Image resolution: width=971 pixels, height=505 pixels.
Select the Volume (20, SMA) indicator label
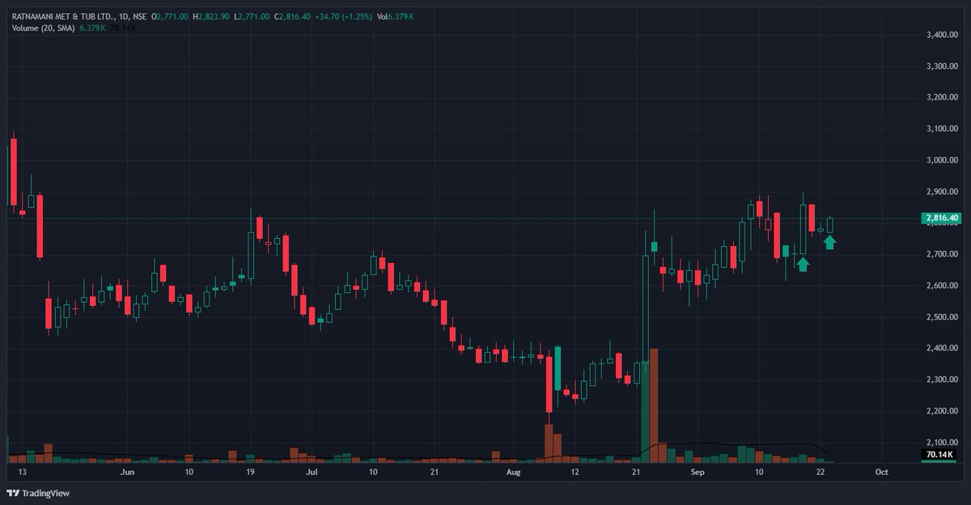(x=43, y=28)
